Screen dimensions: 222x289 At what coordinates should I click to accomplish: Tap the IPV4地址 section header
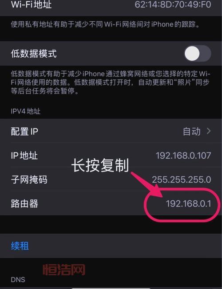25,111
